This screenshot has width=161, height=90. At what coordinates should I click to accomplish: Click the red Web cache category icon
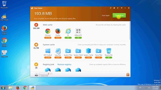(36, 25)
